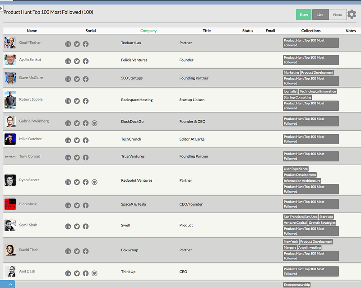Sort by the Collections column header
Image resolution: width=361 pixels, height=288 pixels.
(311, 31)
